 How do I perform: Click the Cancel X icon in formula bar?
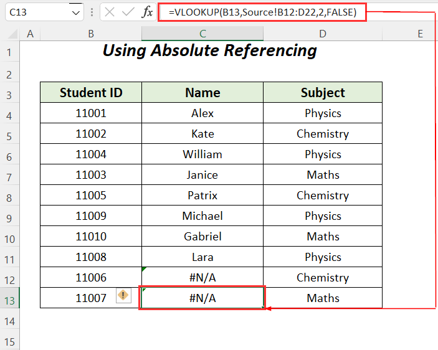[110, 12]
